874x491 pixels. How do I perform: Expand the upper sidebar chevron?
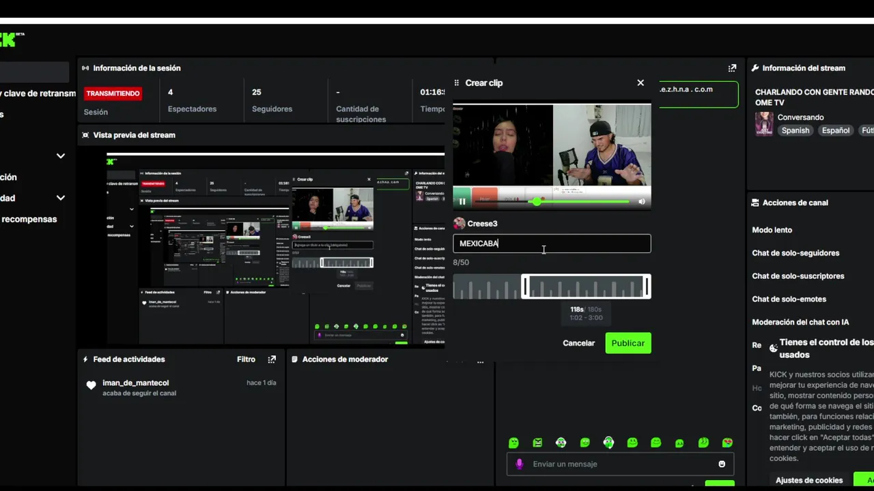click(x=61, y=155)
